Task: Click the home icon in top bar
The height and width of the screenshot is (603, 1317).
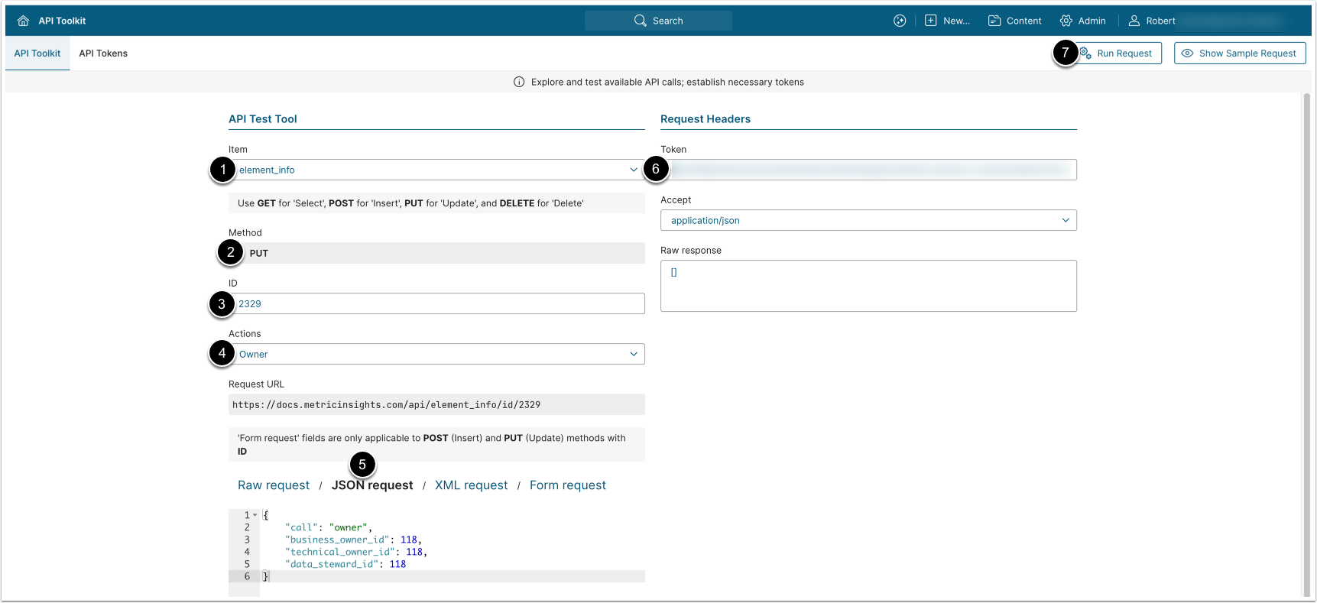Action: point(23,21)
